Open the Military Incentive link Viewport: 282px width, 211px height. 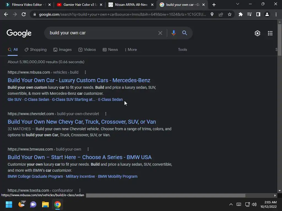pos(80,177)
